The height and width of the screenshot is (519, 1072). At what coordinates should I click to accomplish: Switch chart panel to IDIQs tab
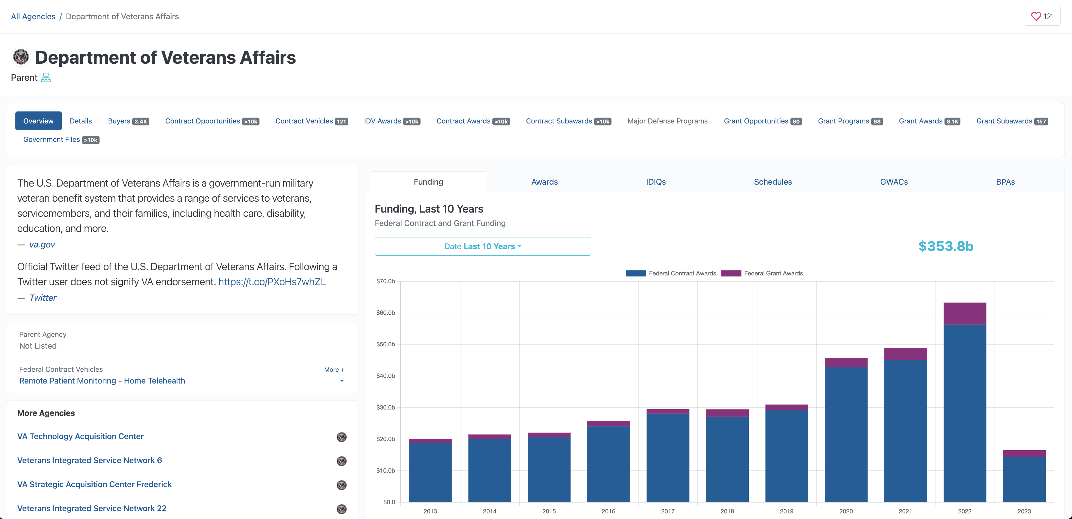pyautogui.click(x=656, y=182)
